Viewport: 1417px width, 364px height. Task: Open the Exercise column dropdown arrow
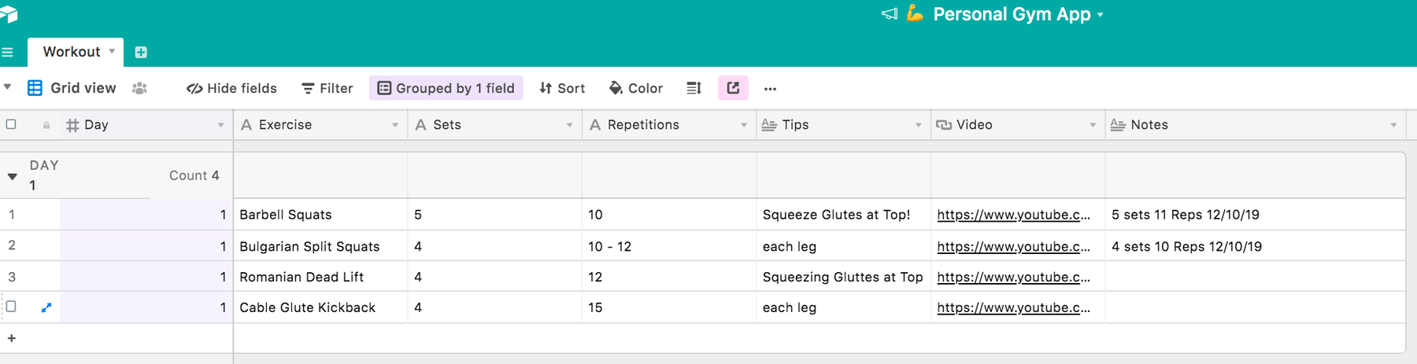[395, 125]
